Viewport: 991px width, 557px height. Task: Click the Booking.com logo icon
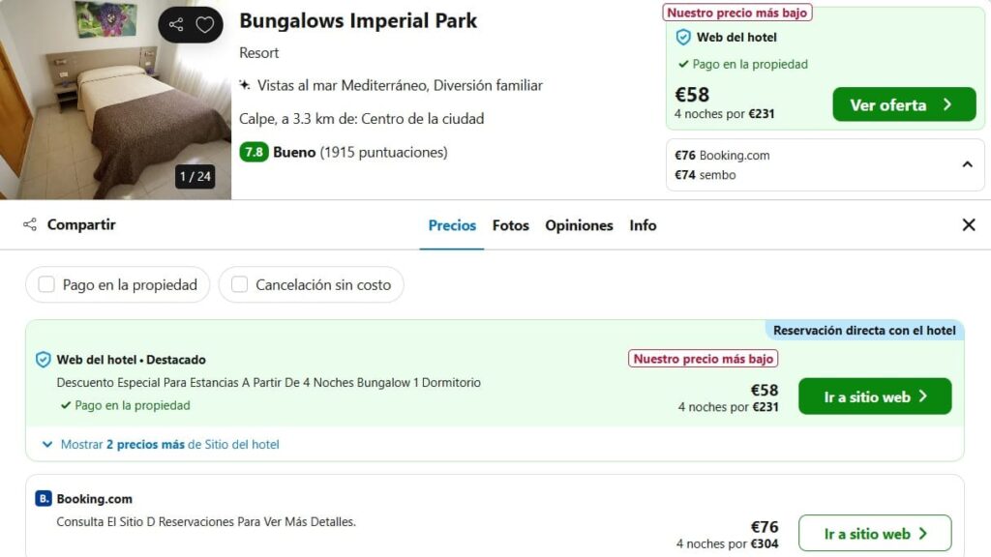[43, 498]
